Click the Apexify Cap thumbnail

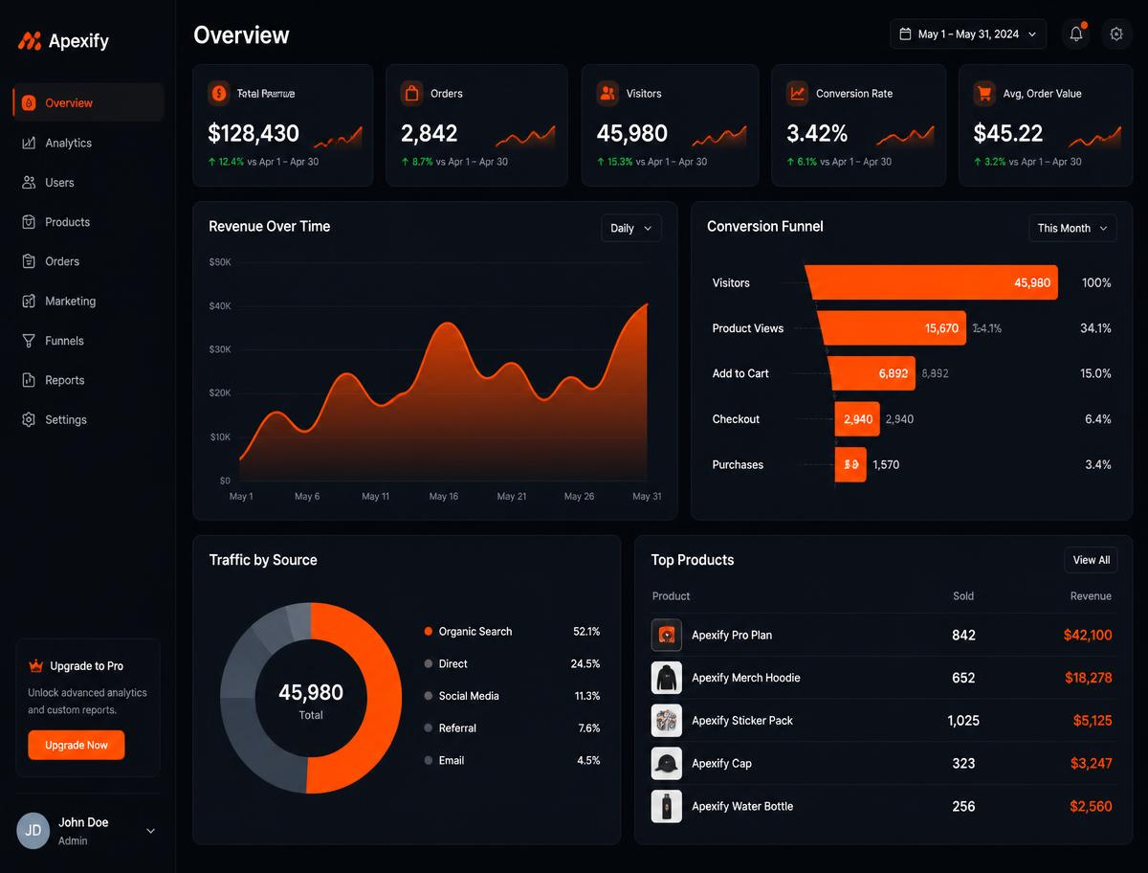667,763
